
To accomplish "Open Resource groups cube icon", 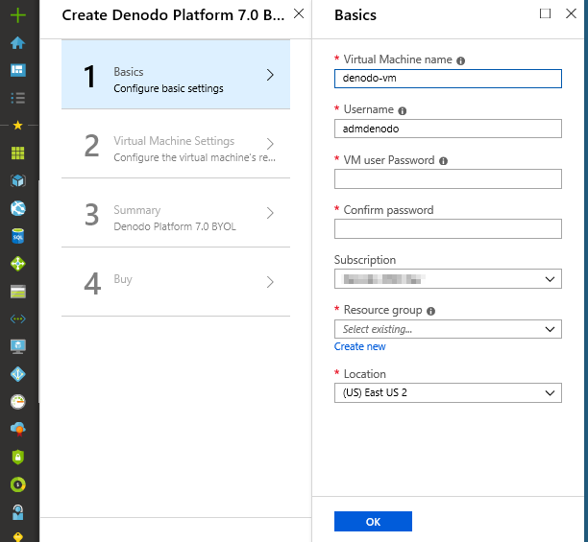I will tap(17, 180).
